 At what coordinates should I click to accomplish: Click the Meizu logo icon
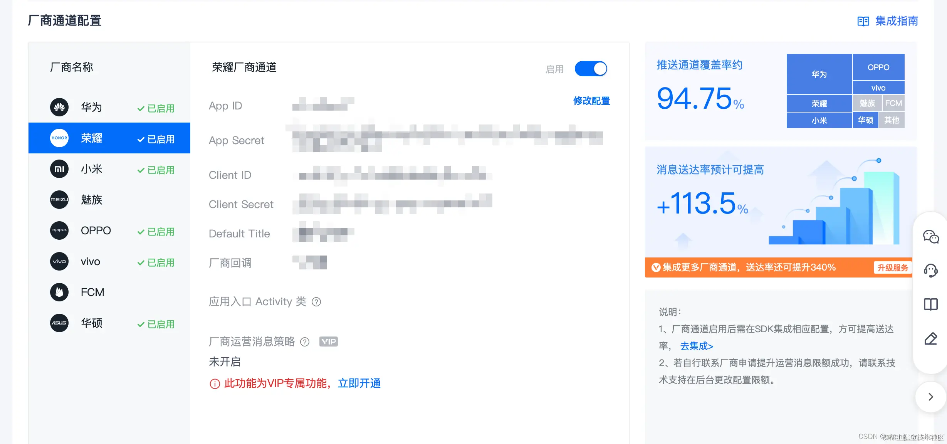tap(59, 200)
